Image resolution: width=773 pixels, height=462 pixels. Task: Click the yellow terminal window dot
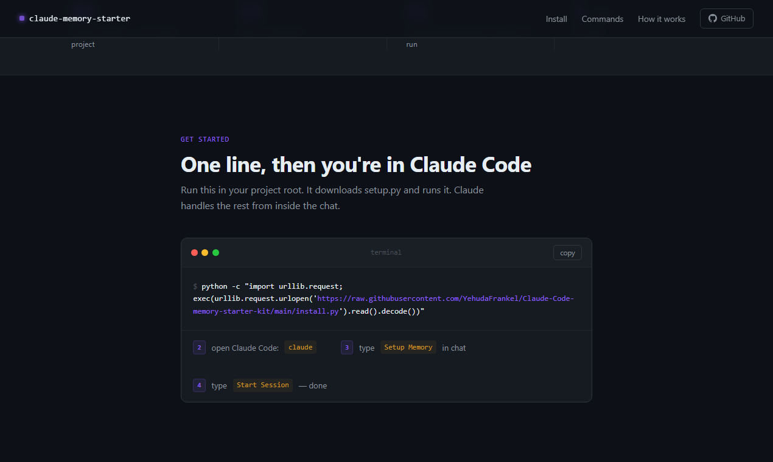click(205, 252)
